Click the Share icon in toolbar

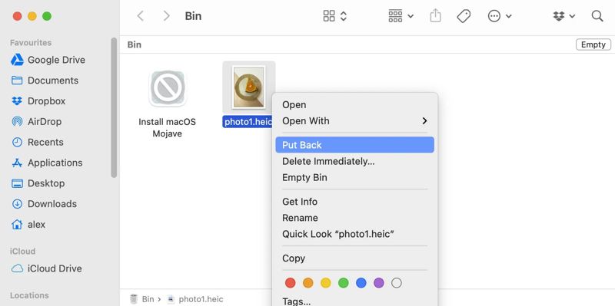(435, 16)
